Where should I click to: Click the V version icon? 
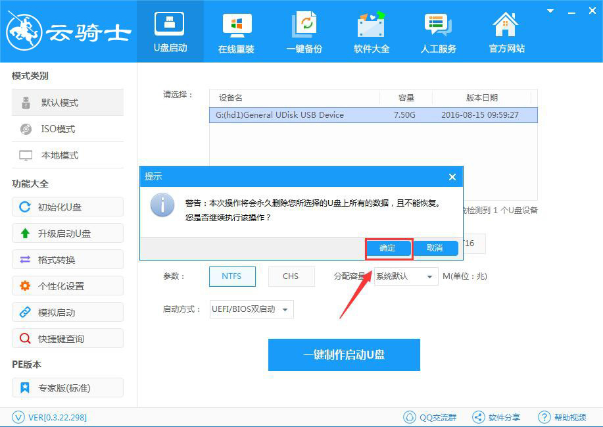18,417
